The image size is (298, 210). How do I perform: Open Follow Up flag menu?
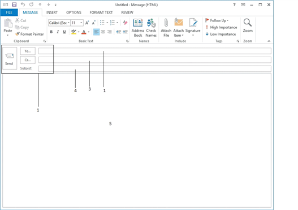(217, 20)
